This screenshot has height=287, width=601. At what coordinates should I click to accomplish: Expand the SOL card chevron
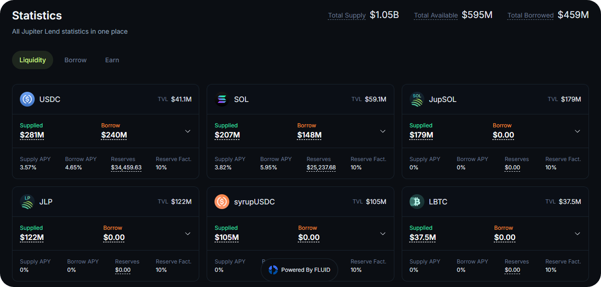(383, 132)
